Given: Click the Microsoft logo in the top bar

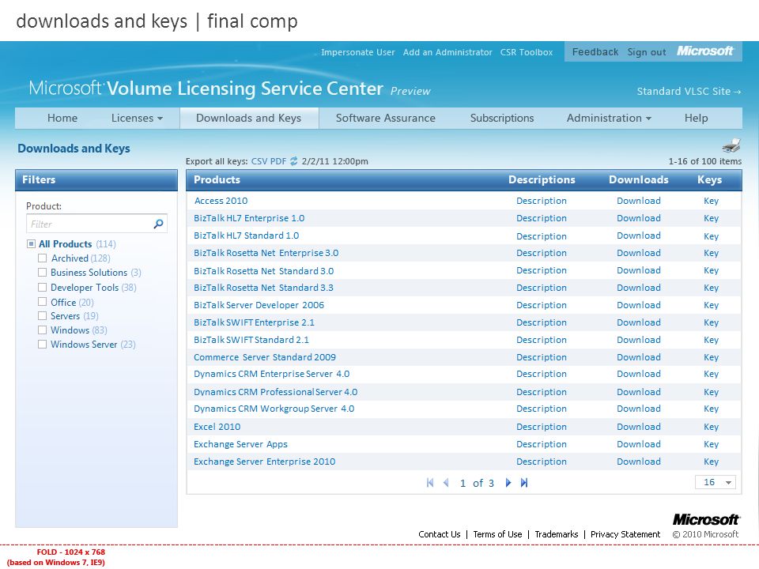Looking at the screenshot, I should 704,51.
